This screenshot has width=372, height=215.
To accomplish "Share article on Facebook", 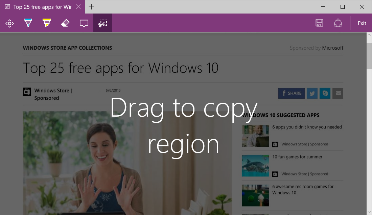I will click(291, 93).
